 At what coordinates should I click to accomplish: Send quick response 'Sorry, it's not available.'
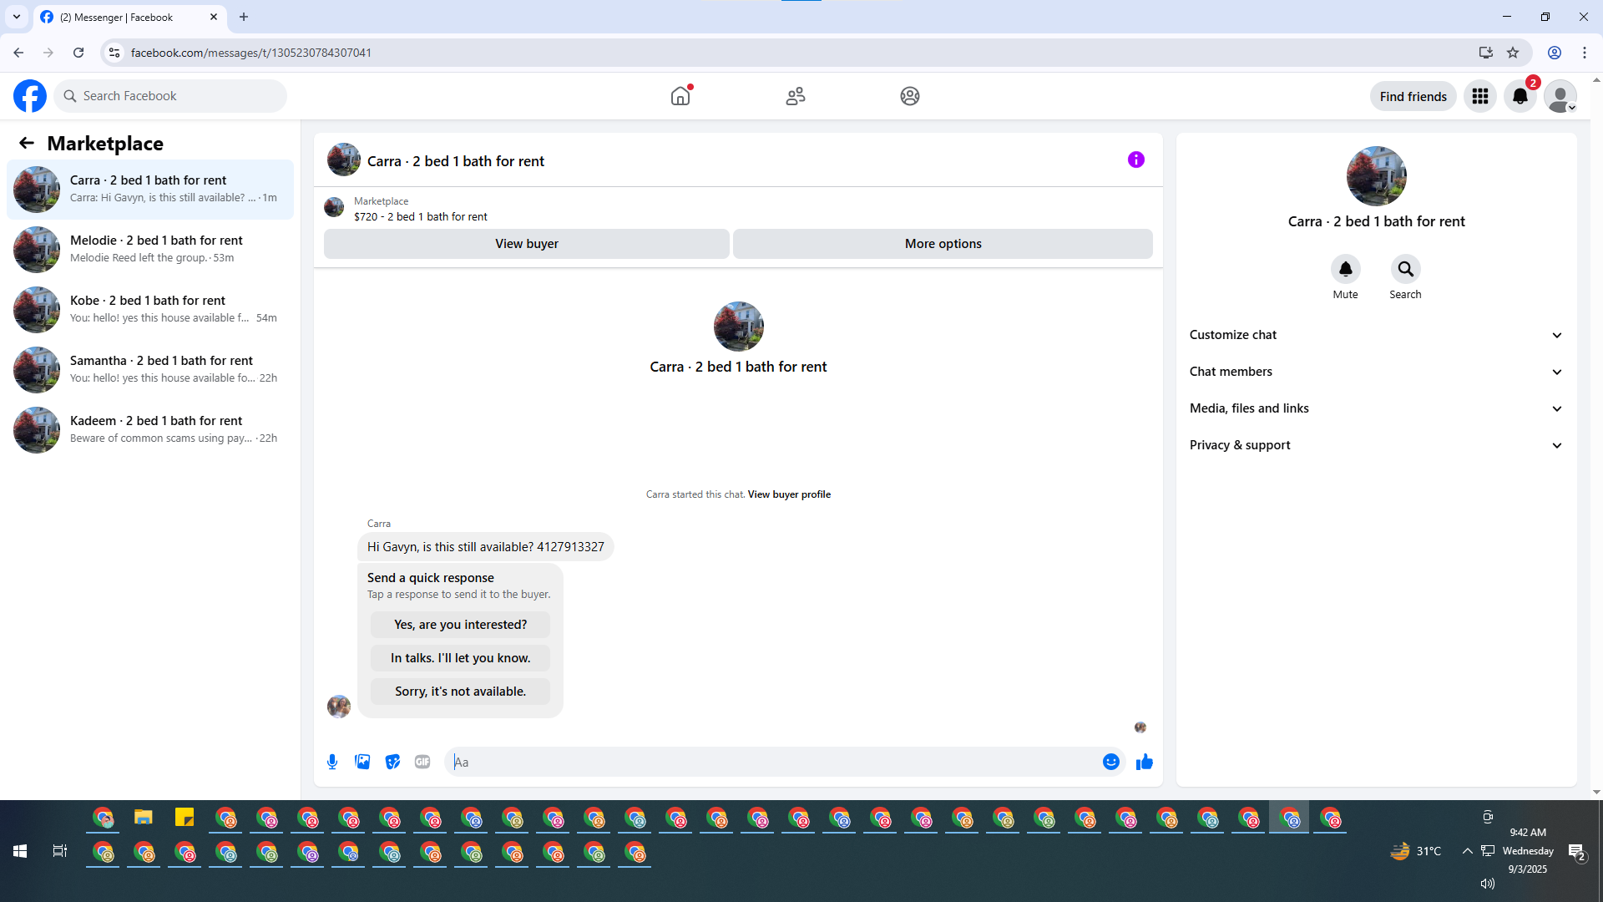461,692
